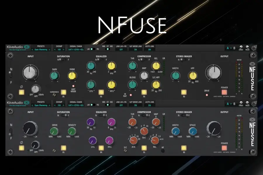The width and height of the screenshot is (263, 175).
Task: Click KiiveAudio logo on upper unit
Action: (x=18, y=48)
